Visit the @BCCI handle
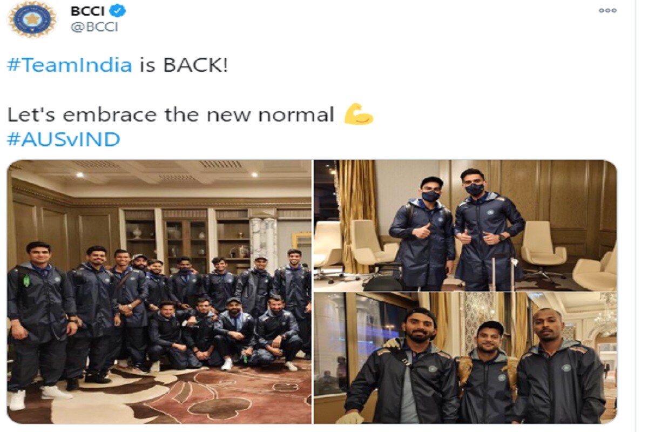This screenshot has width=648, height=432. pos(94,28)
